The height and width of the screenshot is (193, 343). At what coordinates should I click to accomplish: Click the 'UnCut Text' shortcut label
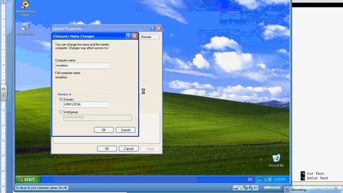[x=317, y=178]
